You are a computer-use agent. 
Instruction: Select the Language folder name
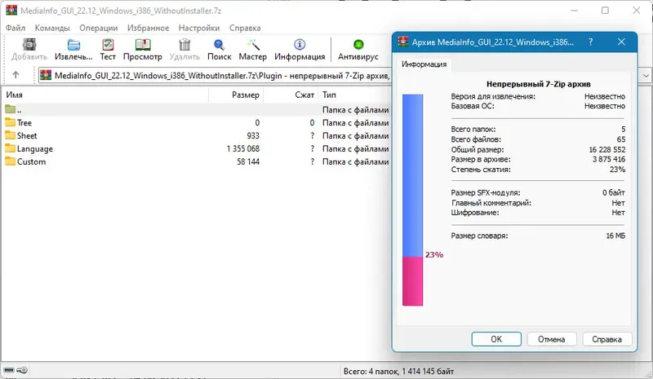(35, 148)
